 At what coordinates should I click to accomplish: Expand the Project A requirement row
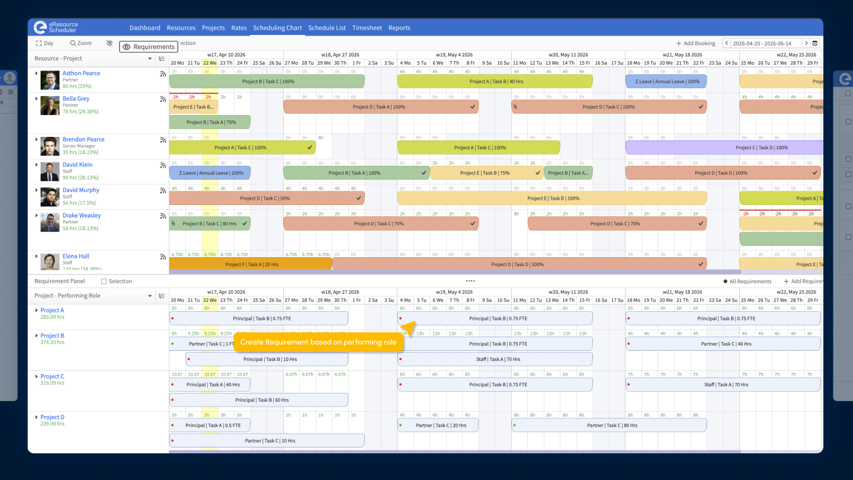[36, 311]
